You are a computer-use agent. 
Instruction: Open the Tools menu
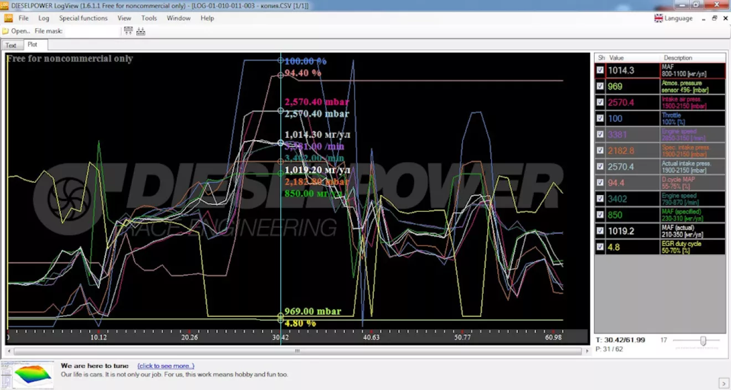coord(149,18)
